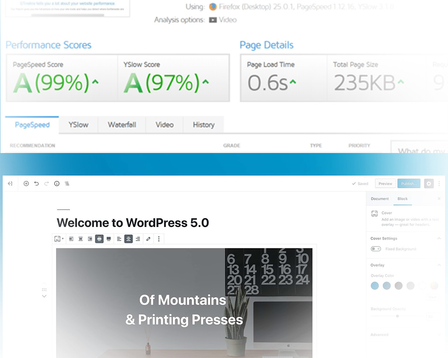The width and height of the screenshot is (448, 358).
Task: Redo the last undone change
Action: [x=46, y=184]
